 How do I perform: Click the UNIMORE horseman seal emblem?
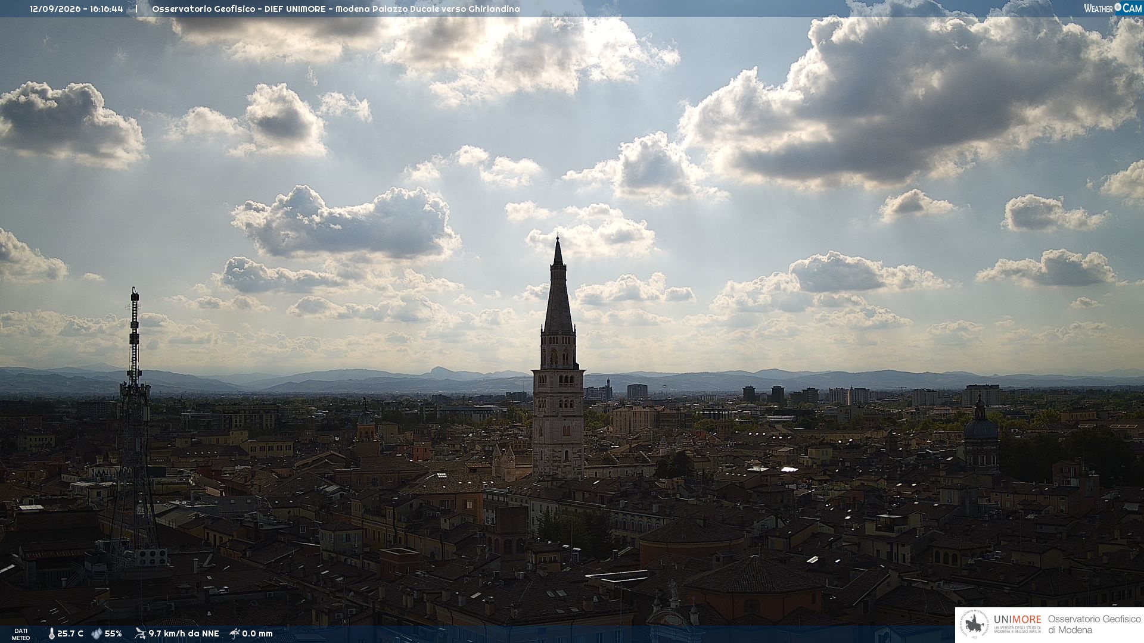tap(974, 625)
